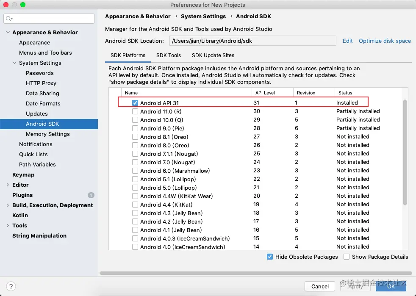
Task: Check the Android 7.0 (Nougat) checkbox
Action: (x=135, y=162)
